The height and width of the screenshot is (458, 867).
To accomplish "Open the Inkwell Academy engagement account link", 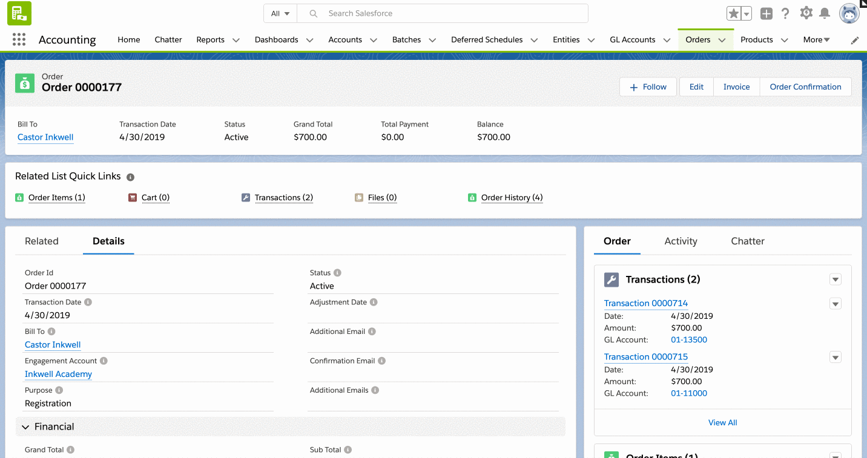I will (x=58, y=374).
